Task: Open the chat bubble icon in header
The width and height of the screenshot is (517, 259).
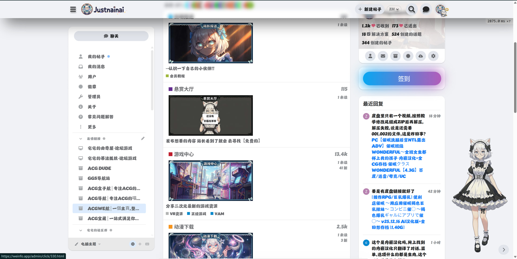Action: [x=426, y=9]
